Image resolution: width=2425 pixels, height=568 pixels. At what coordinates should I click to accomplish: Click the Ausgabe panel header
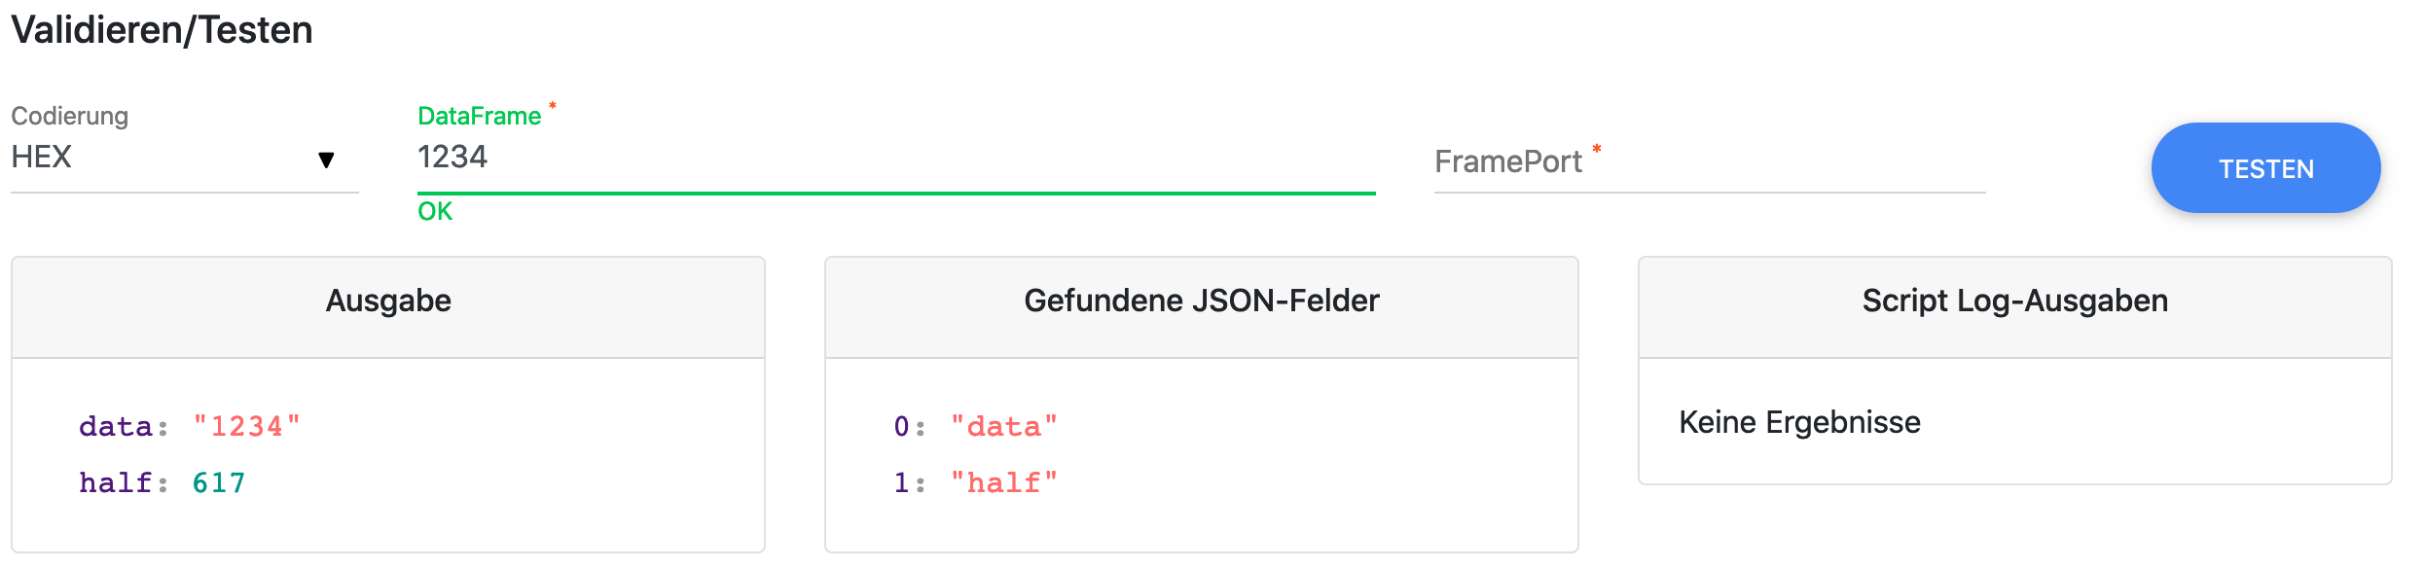[x=388, y=302]
